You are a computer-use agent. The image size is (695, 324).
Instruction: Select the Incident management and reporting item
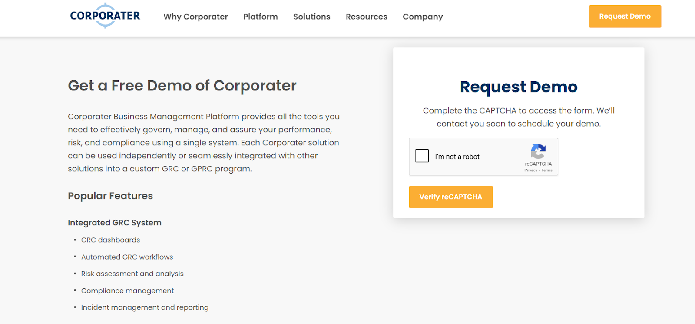tap(145, 307)
